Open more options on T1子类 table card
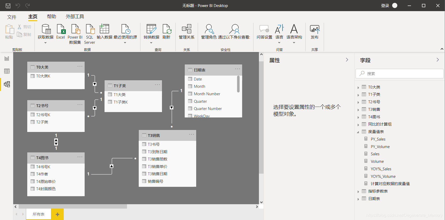Viewport: 445px width, 220px height. click(157, 85)
